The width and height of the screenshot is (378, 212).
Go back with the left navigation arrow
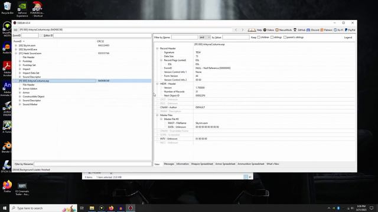click(236, 30)
